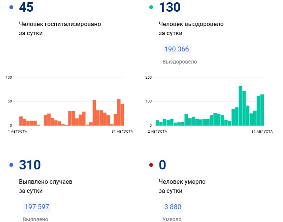Image resolution: width=283 pixels, height=222 pixels.
Task: Open the 190 366 recovered total badge
Action: coord(176,49)
